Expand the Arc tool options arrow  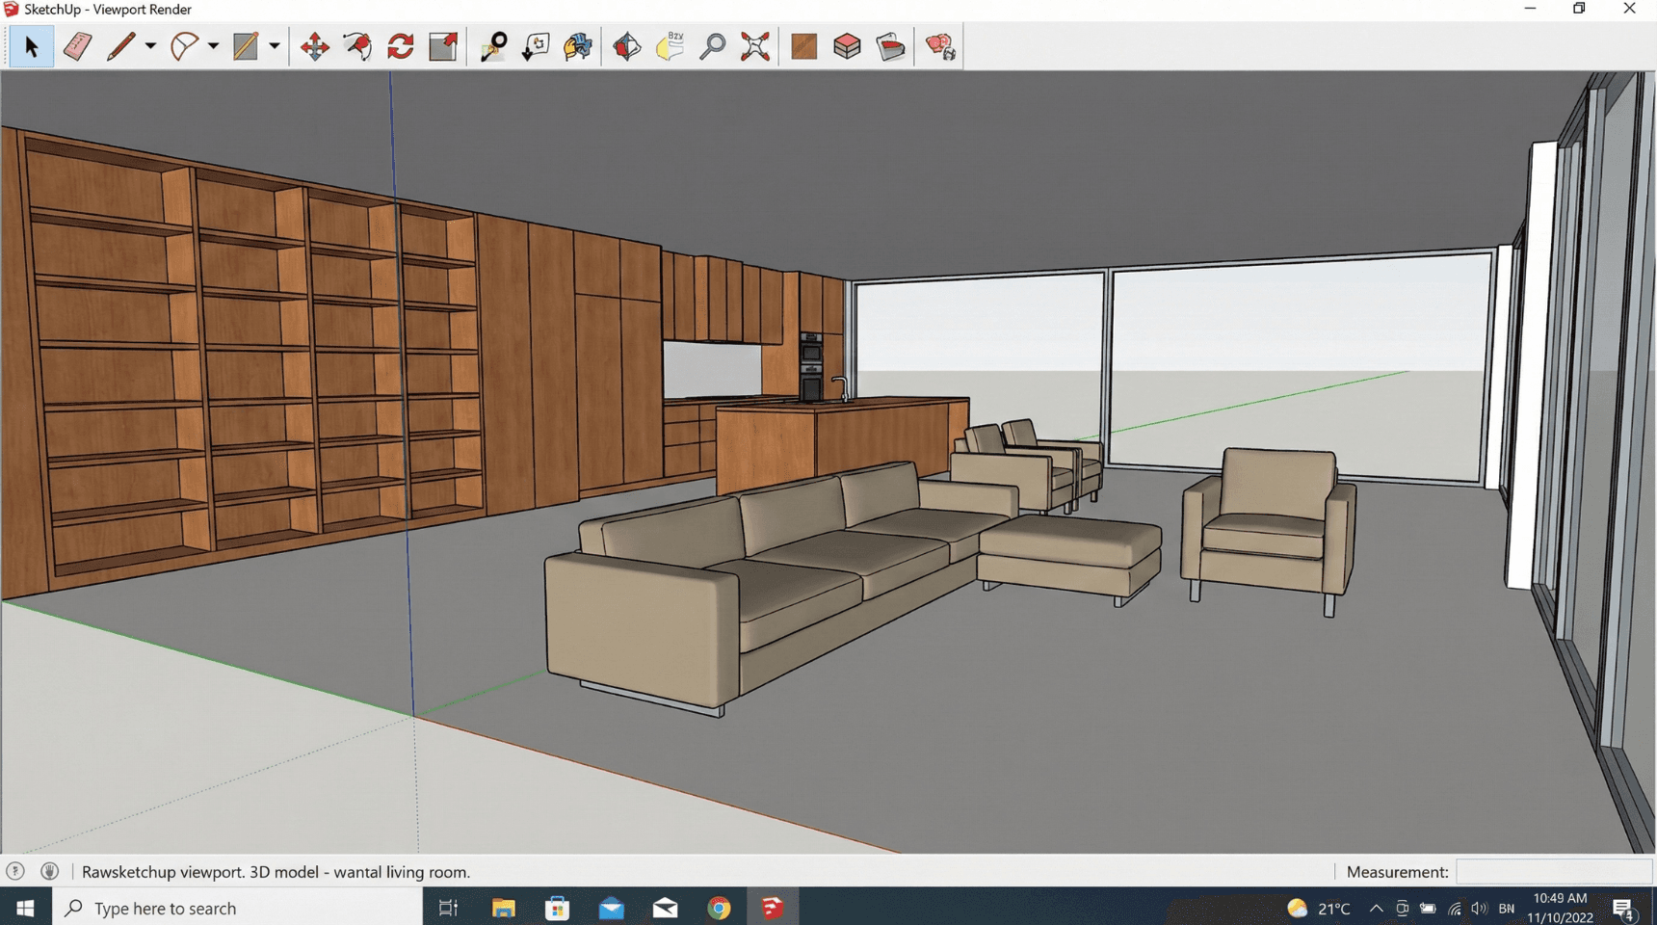pyautogui.click(x=212, y=45)
